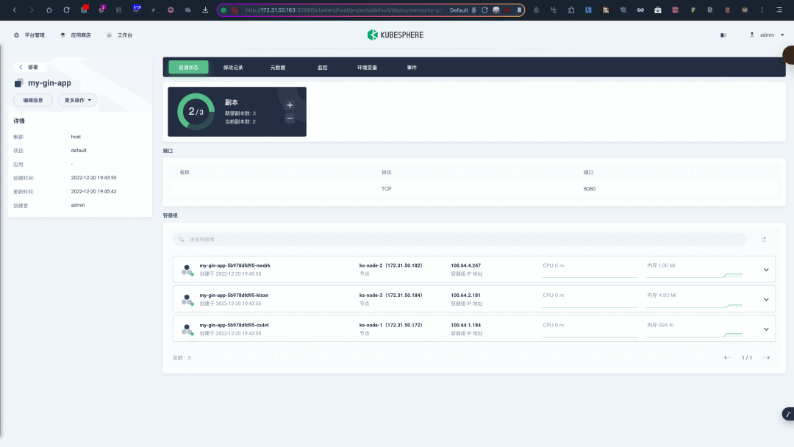Viewport: 794px width, 447px height.
Task: Open node ks-node-1 (172.31.50.172)
Action: coord(390,325)
